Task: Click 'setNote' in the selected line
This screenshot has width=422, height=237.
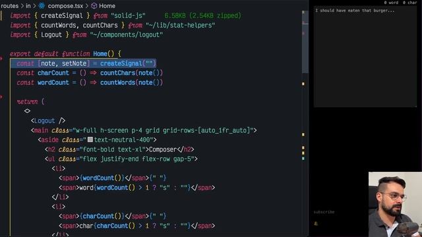Action: (75, 63)
